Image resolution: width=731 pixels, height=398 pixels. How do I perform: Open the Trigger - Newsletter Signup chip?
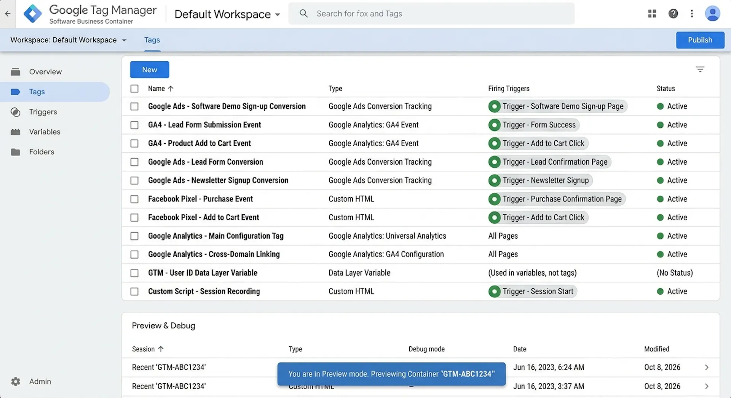click(x=541, y=181)
